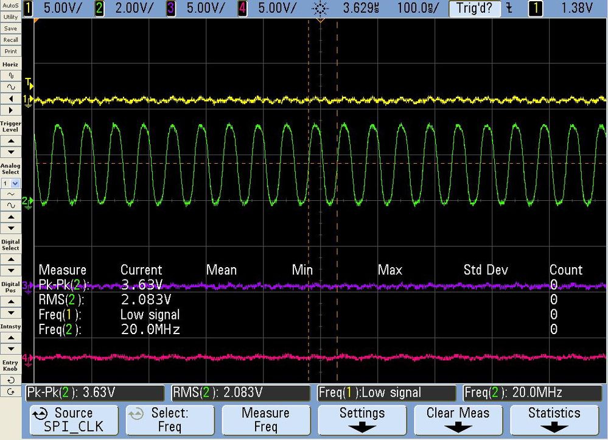Raise the Trigger Level with up arrow
608x440 pixels.
coord(11,141)
